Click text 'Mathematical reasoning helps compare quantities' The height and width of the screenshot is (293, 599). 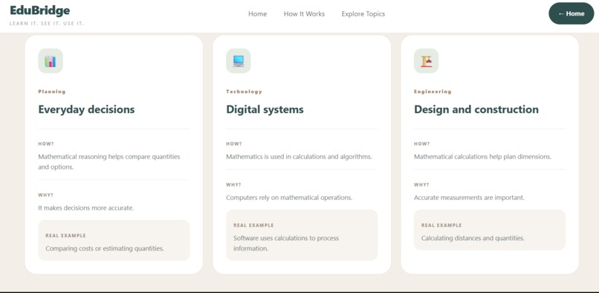(109, 157)
